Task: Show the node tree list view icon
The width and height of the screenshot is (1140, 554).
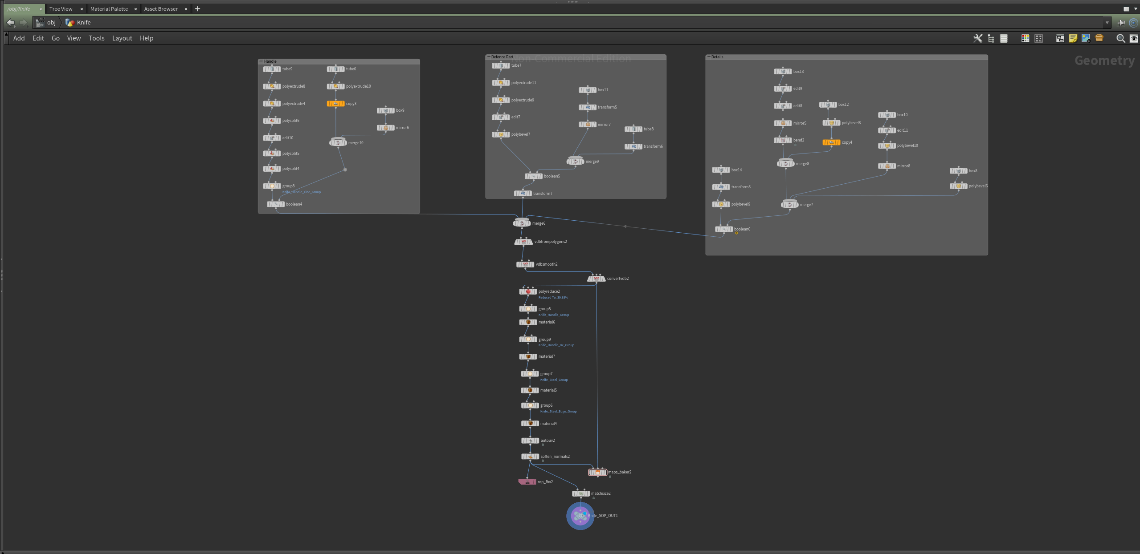Action: [x=991, y=38]
